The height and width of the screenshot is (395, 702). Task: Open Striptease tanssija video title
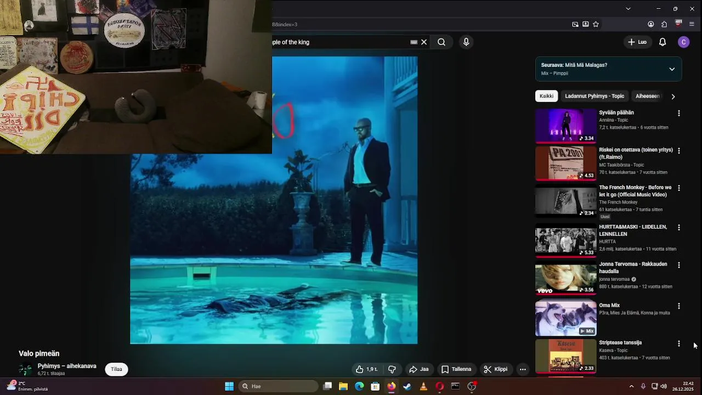[x=620, y=343]
